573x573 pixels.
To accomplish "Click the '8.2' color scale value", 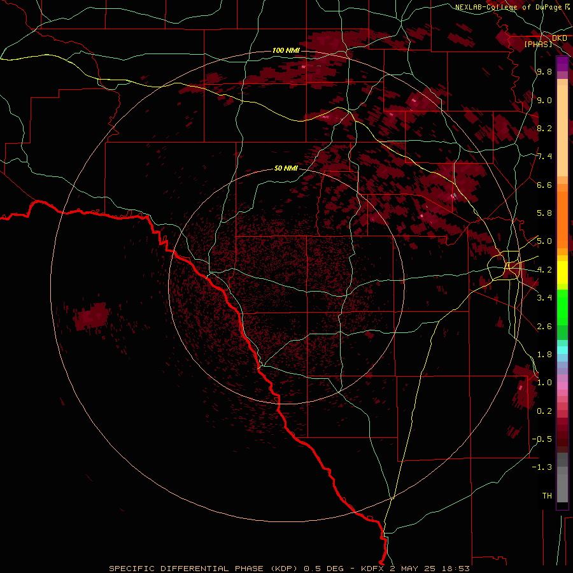I will pyautogui.click(x=544, y=128).
